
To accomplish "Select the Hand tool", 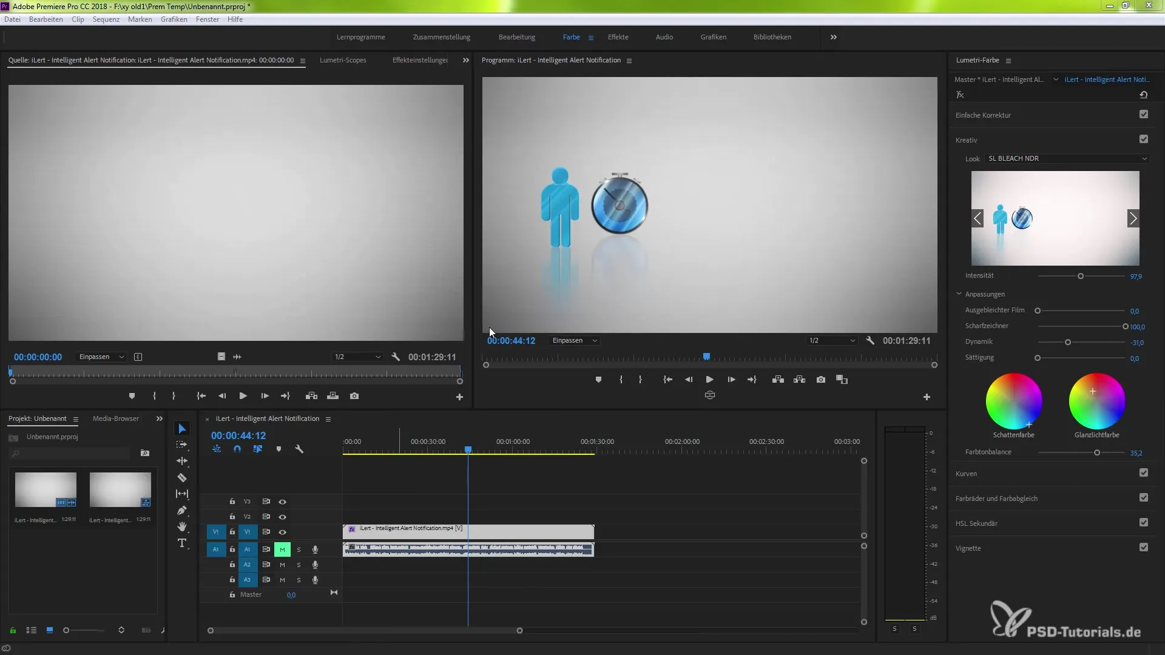I will (182, 526).
